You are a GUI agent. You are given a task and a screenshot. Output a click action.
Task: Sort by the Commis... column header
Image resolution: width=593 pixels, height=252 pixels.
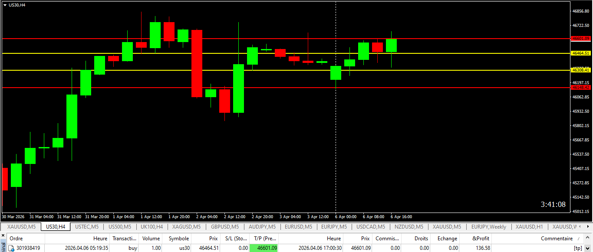point(387,239)
